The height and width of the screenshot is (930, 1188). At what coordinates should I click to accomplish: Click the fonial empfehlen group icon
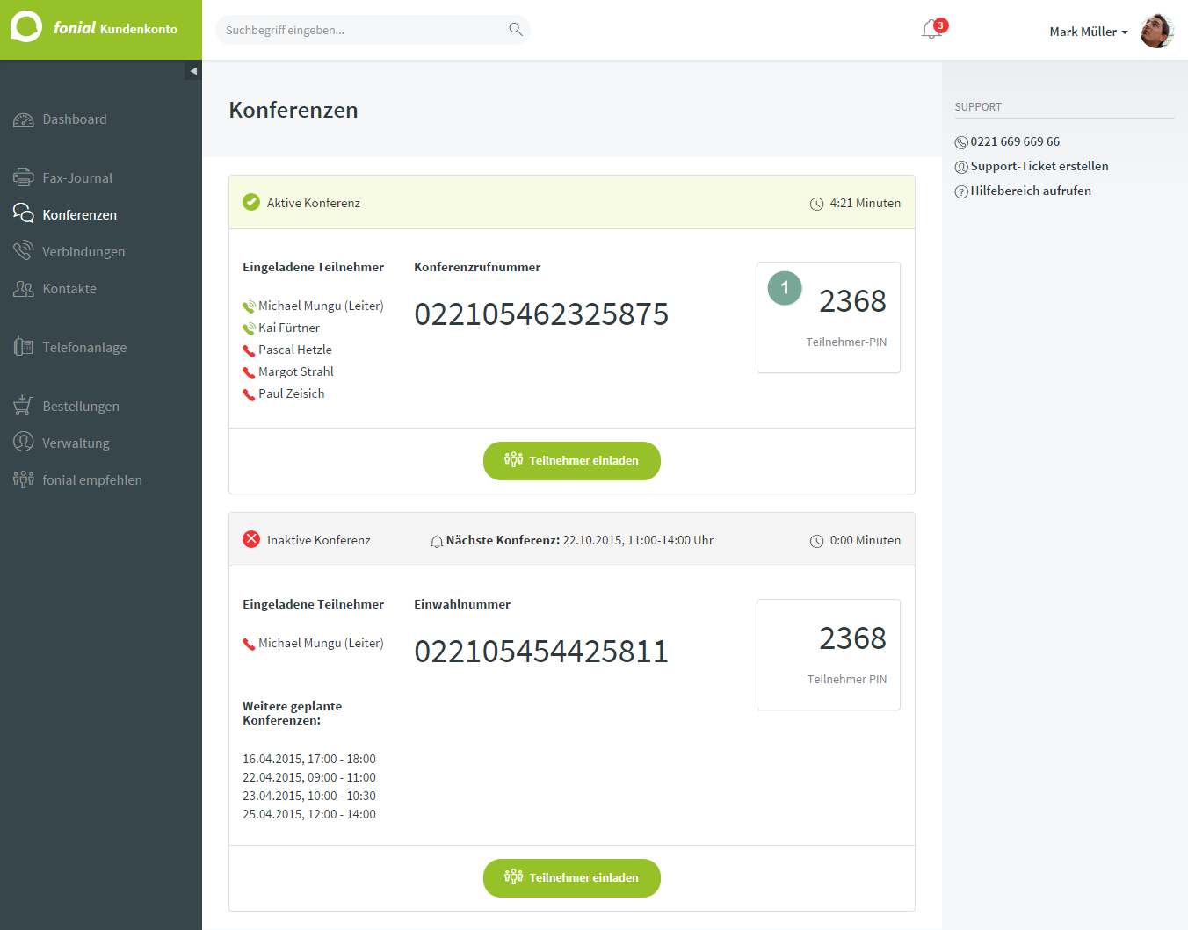pos(24,479)
